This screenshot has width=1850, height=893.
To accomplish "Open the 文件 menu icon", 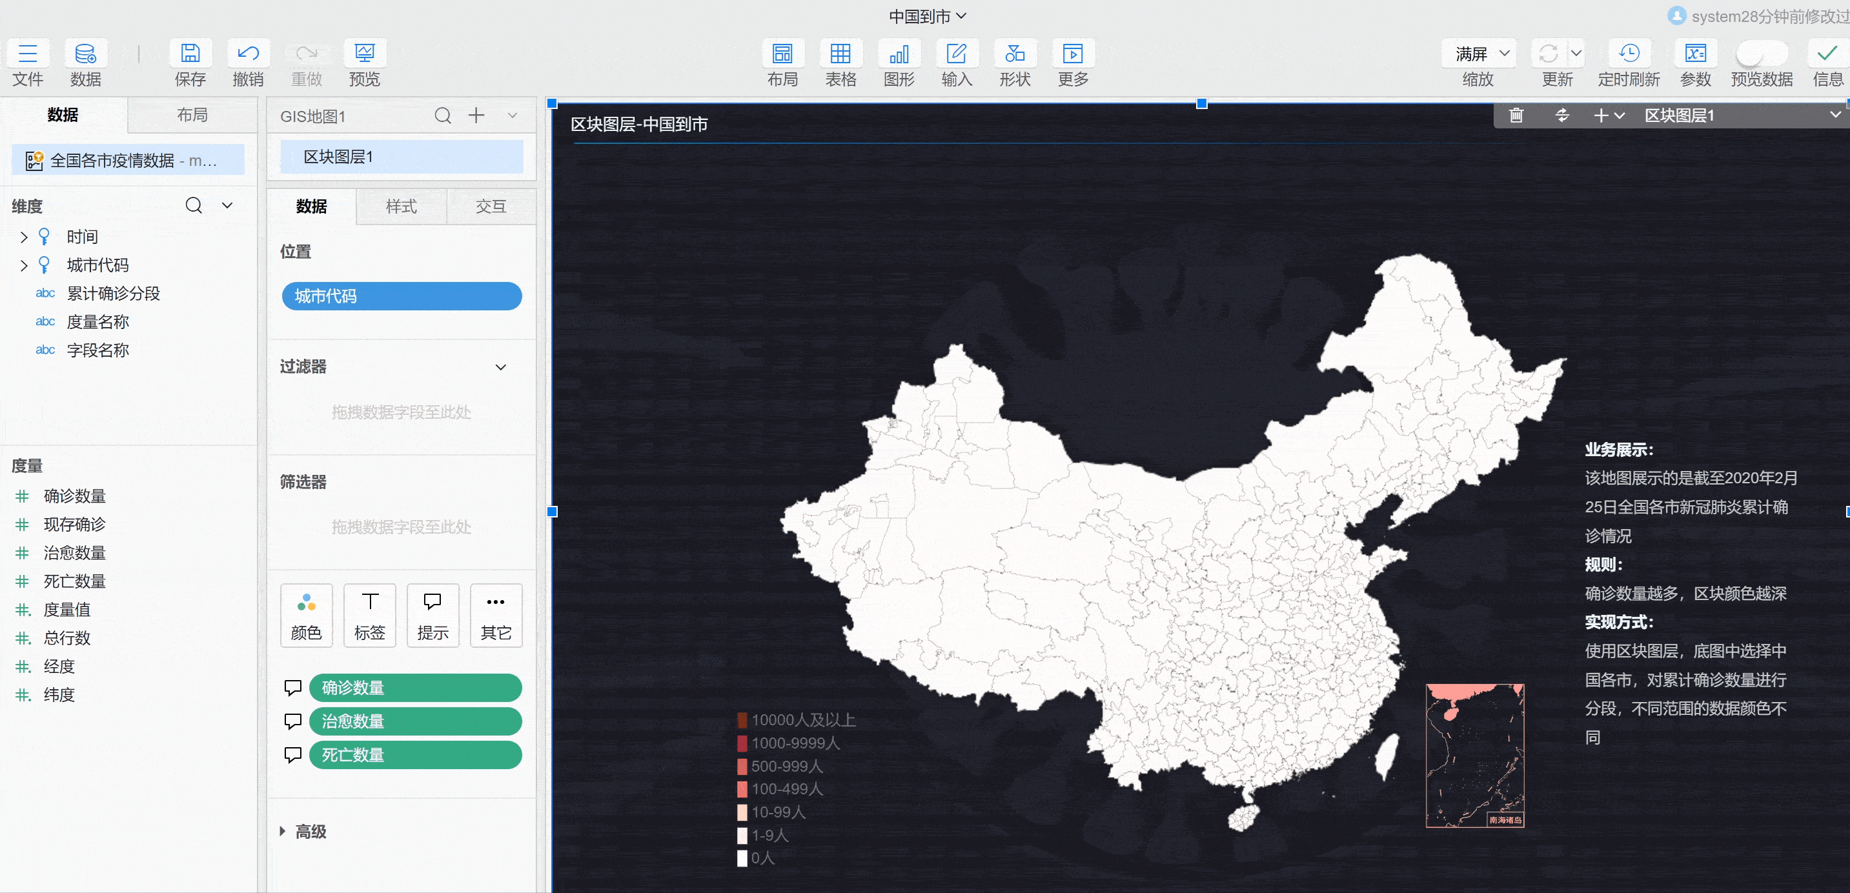I will 28,54.
